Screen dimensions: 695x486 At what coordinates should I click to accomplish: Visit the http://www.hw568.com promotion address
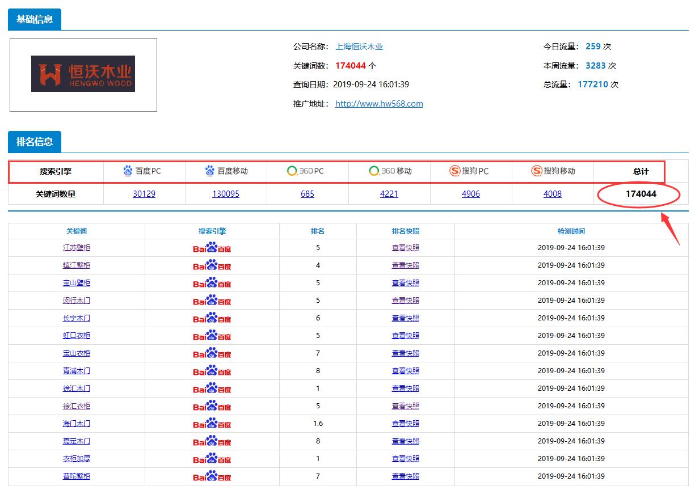(x=379, y=104)
